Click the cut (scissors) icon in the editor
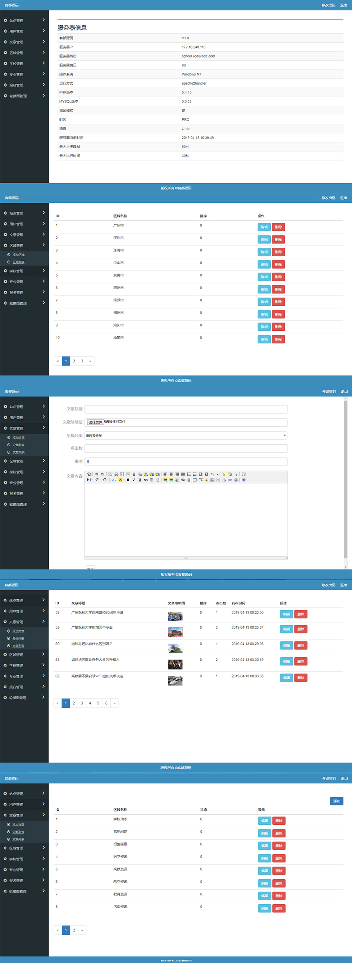Viewport: 352px width, 963px height. [x=134, y=474]
